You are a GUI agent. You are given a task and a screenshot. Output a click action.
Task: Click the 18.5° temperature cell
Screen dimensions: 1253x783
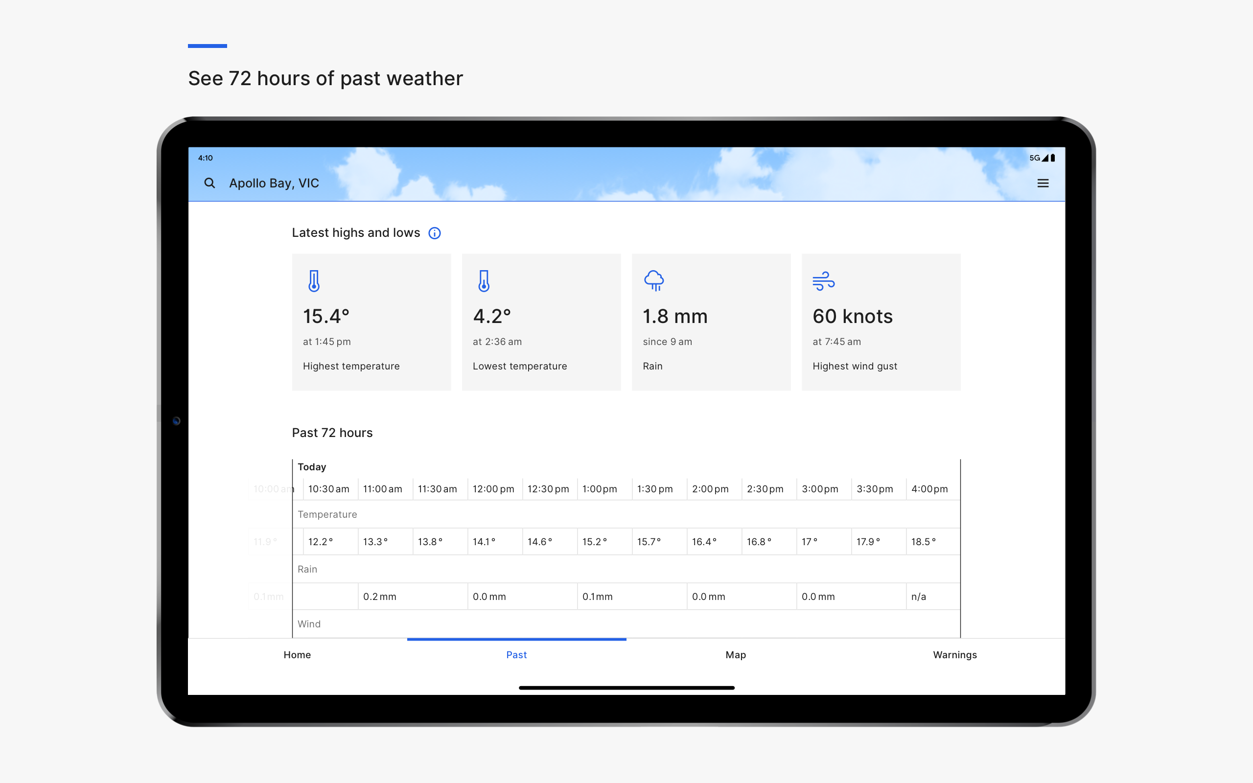click(x=924, y=542)
